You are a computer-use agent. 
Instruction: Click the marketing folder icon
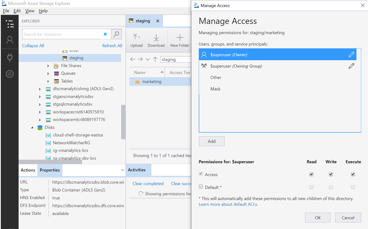click(138, 82)
